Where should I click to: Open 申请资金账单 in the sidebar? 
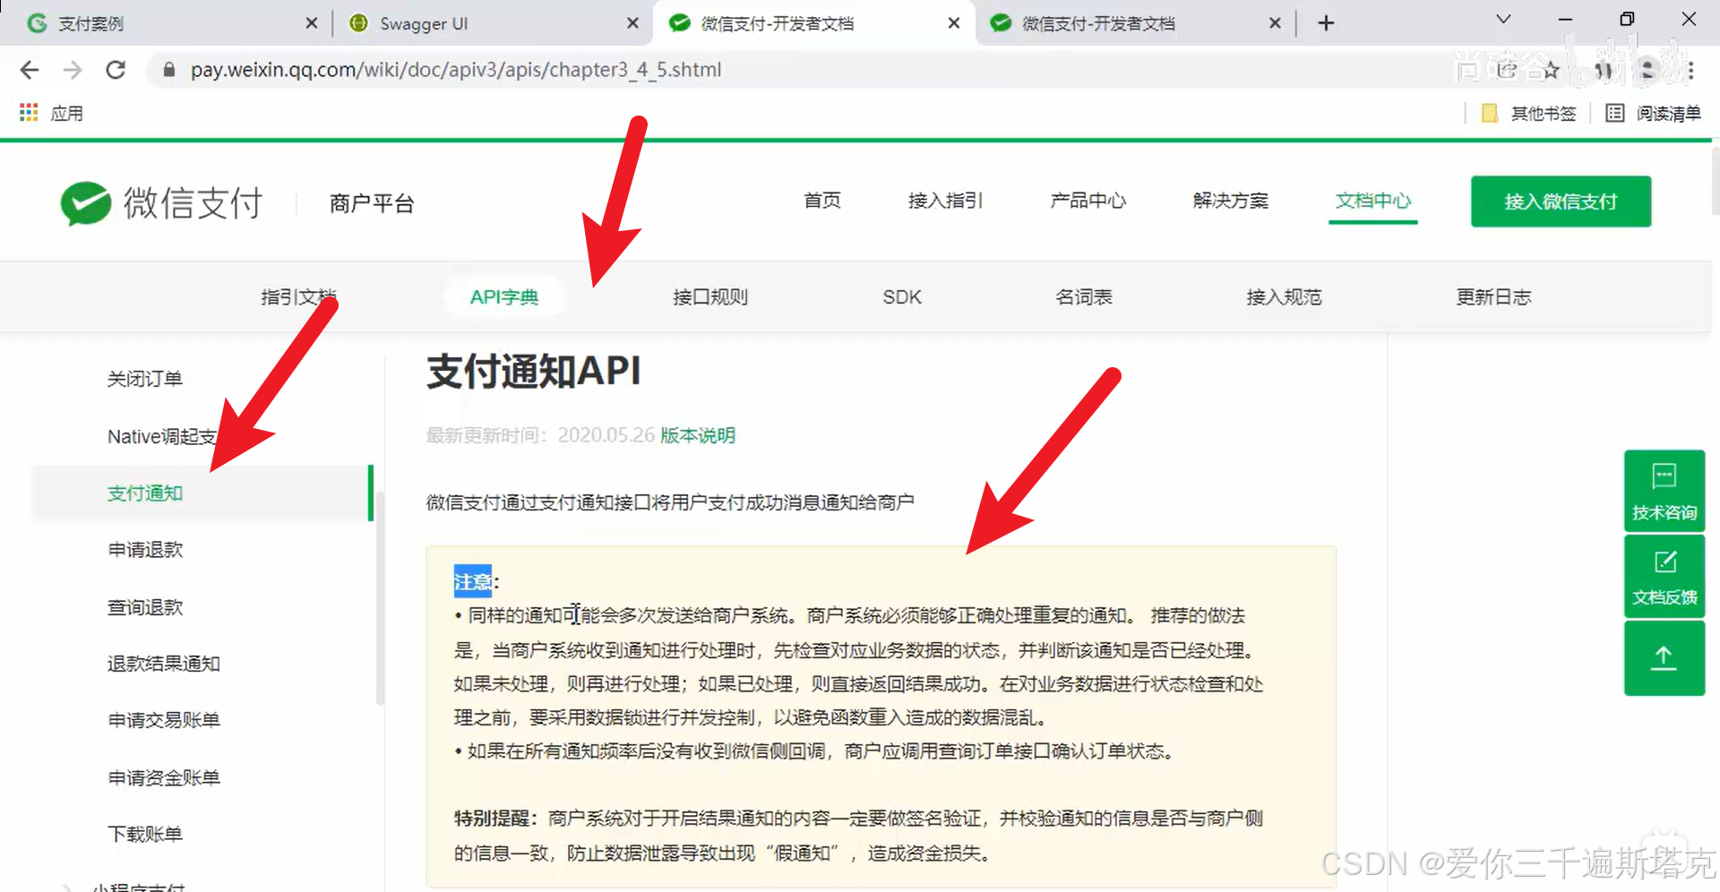(164, 777)
